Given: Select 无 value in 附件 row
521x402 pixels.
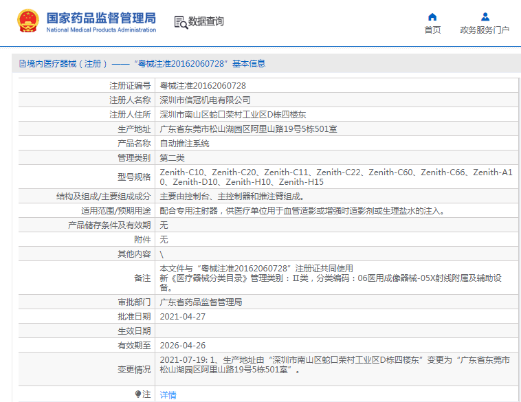Looking at the screenshot, I should click(164, 240).
